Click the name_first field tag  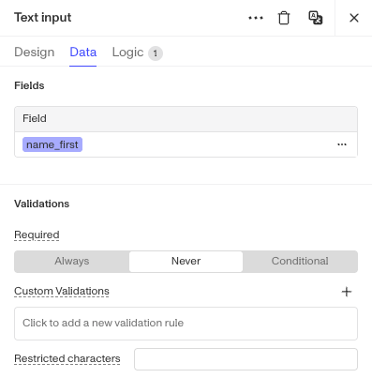coord(52,144)
